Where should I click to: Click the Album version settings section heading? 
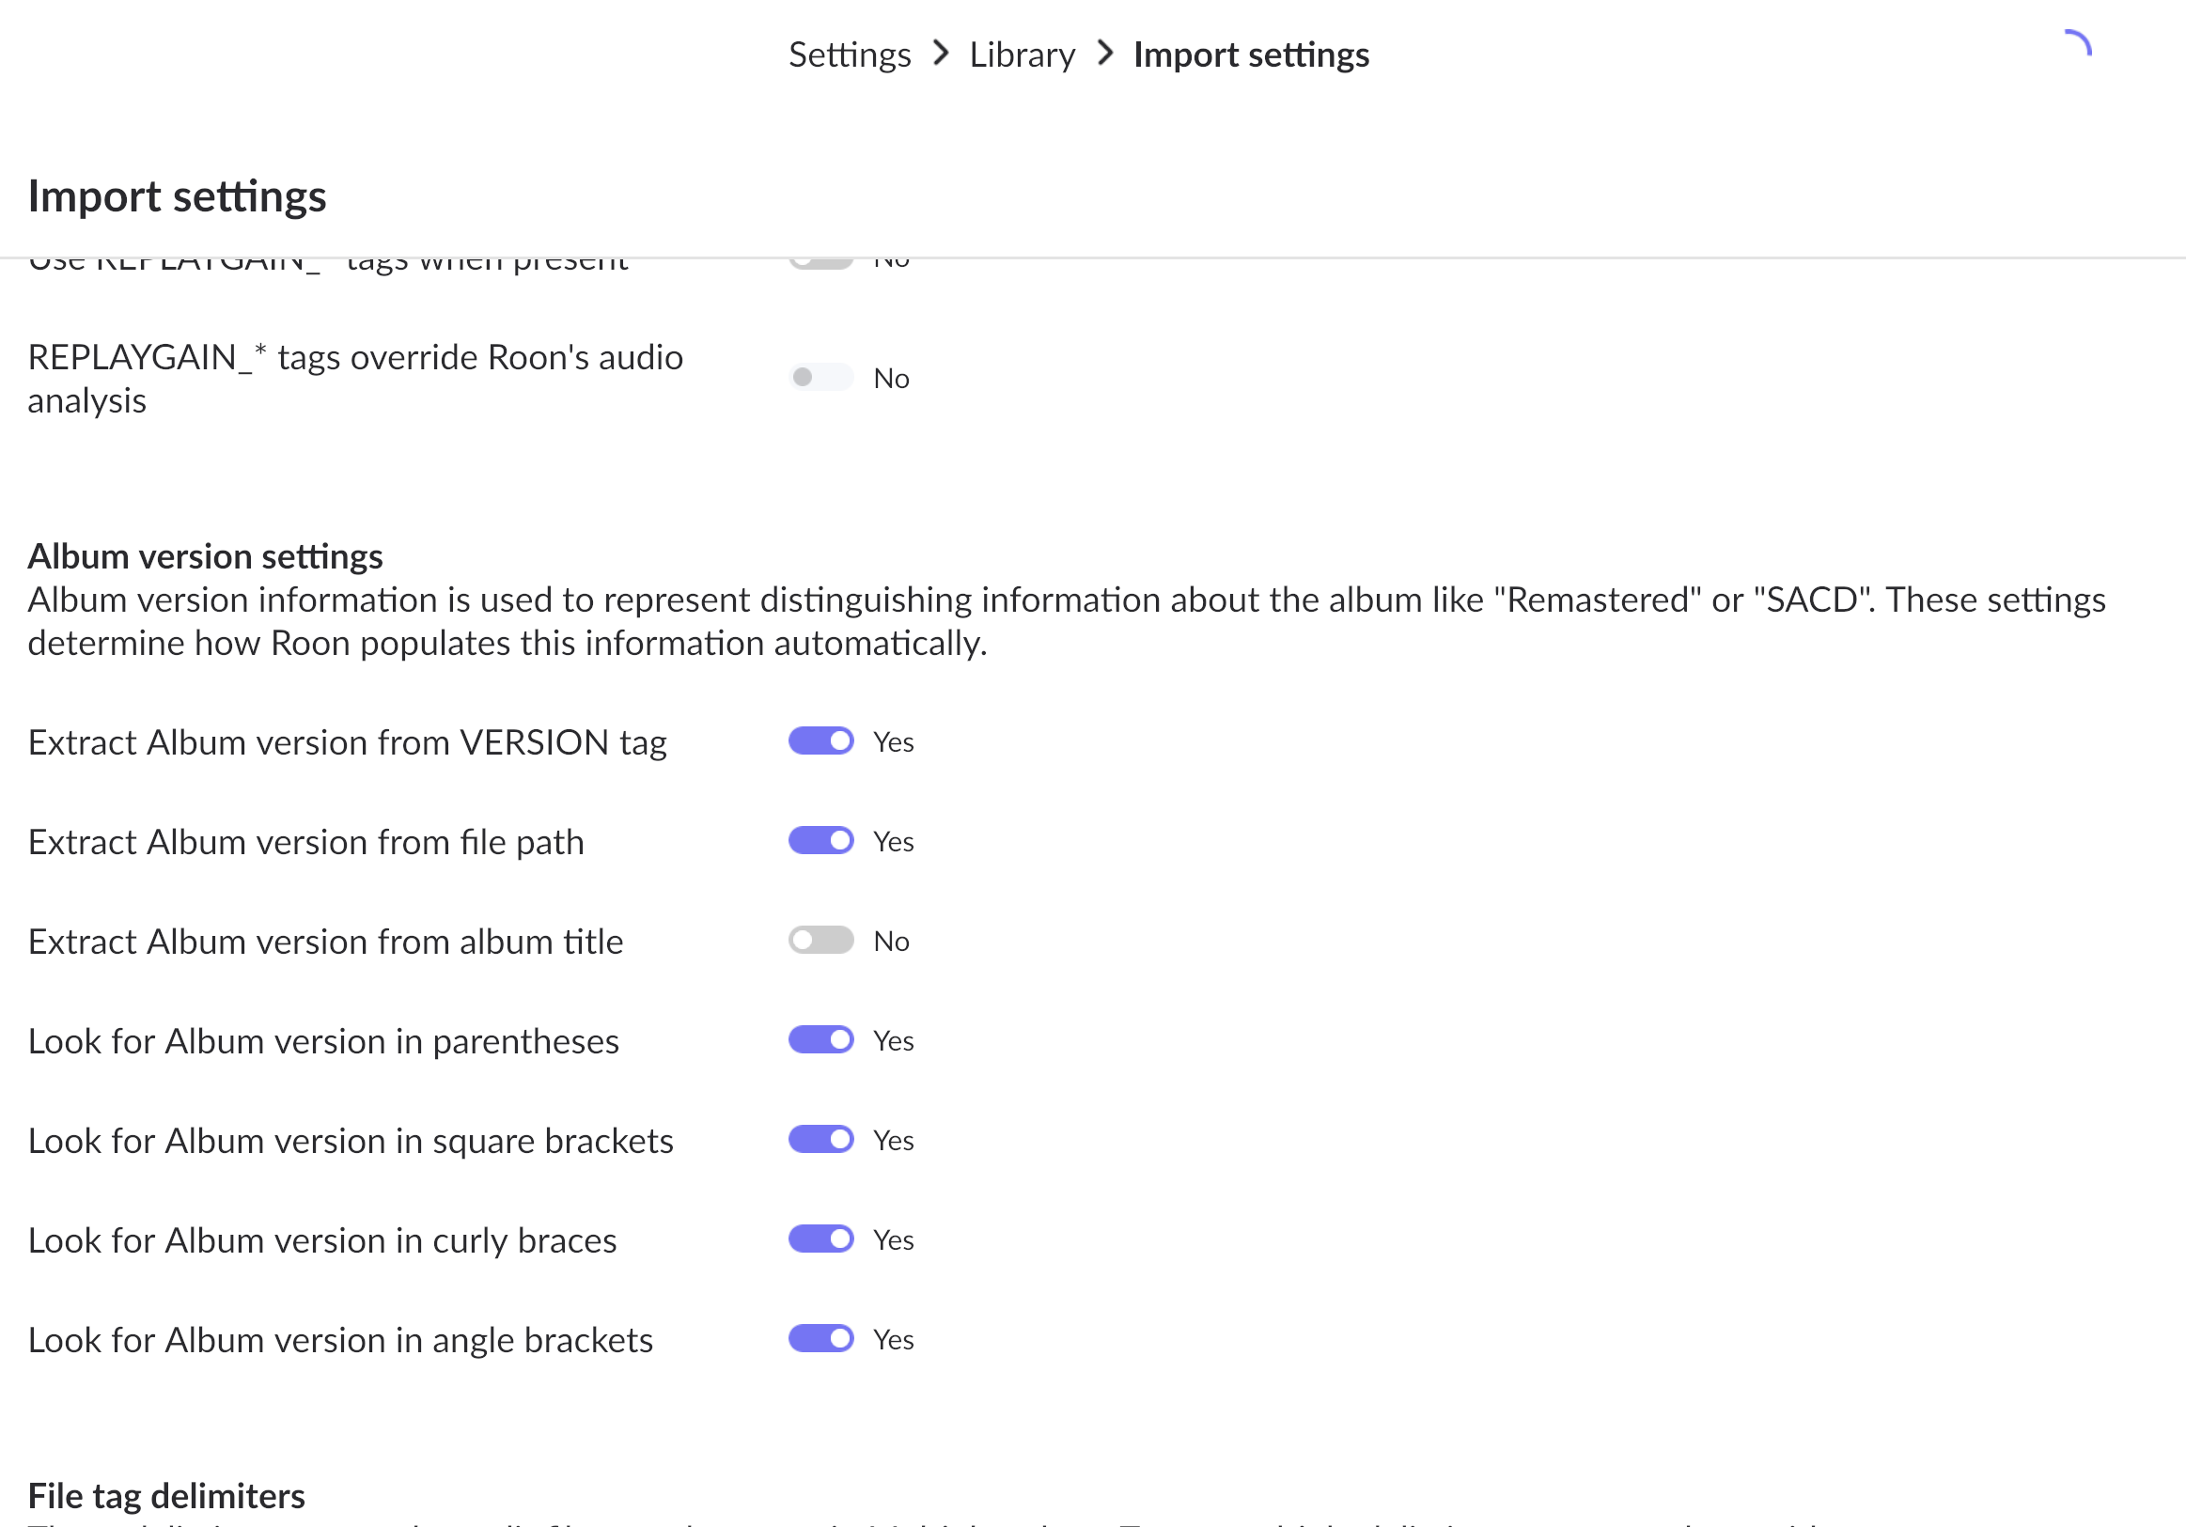coord(205,556)
